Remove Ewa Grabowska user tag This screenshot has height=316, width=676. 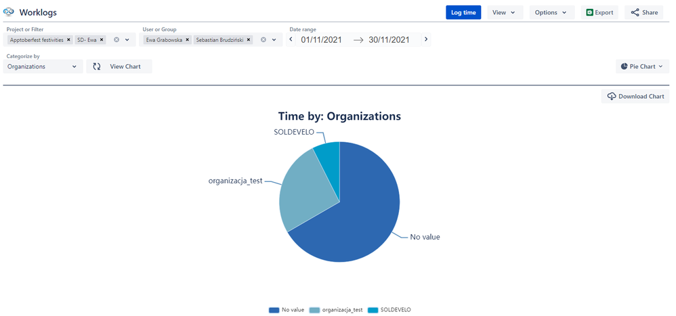click(187, 40)
